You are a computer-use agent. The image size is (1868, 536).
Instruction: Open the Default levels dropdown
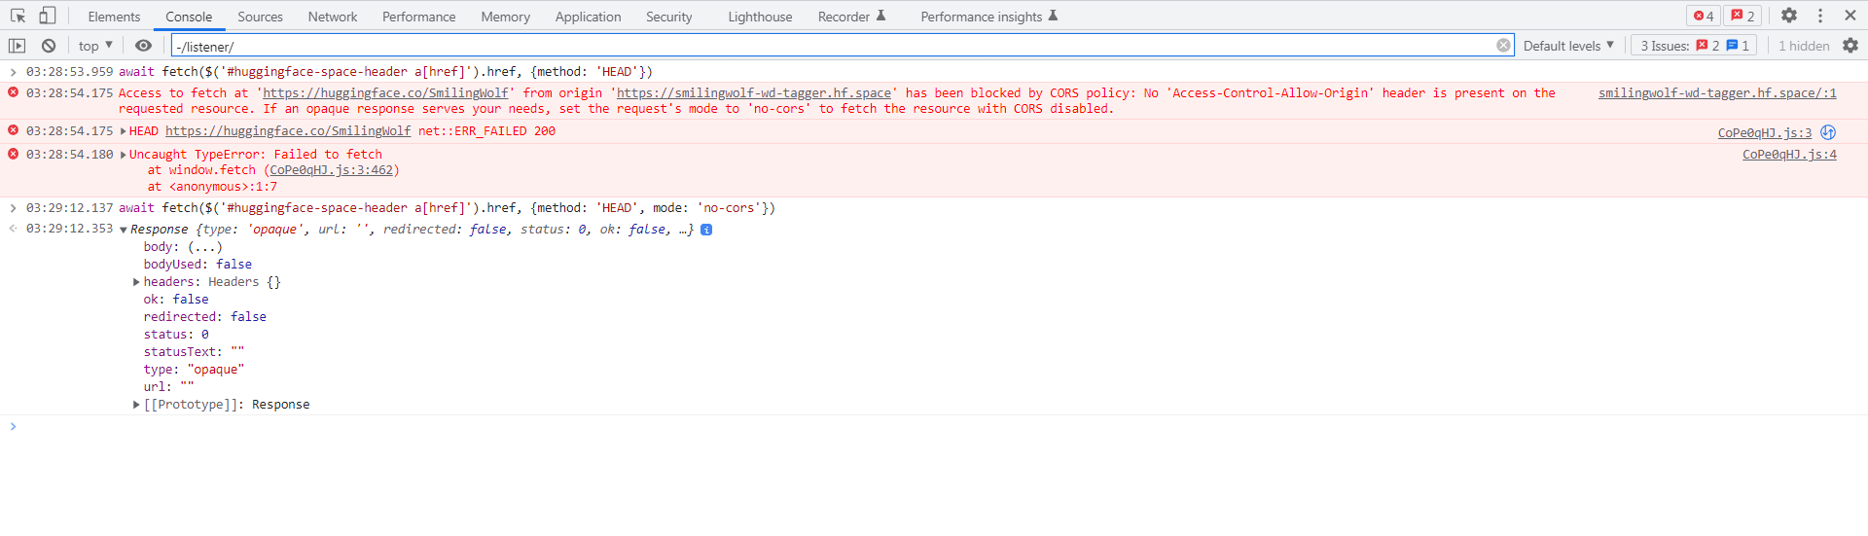point(1568,46)
